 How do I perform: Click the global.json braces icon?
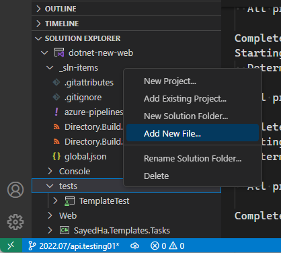click(x=56, y=156)
